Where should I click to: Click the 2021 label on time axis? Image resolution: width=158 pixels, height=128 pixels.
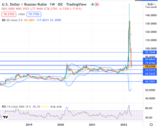tap(92, 125)
